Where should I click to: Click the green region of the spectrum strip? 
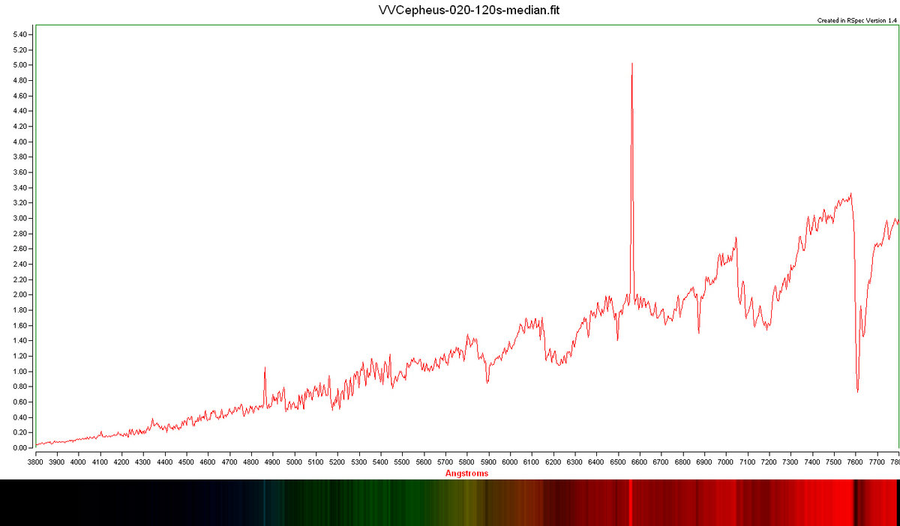(375, 502)
